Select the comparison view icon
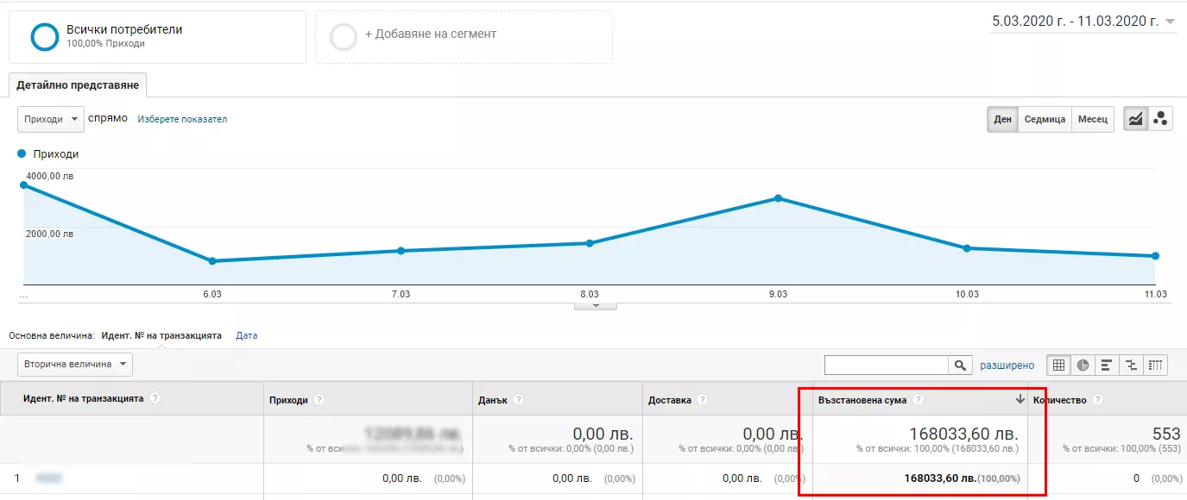This screenshot has height=500, width=1187. click(1131, 366)
